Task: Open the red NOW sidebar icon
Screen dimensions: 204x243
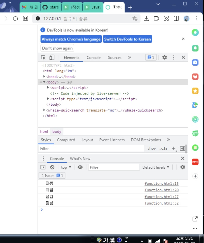Action: [195, 162]
